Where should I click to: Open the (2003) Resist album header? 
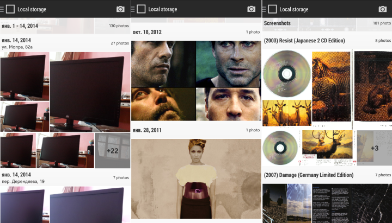pos(327,40)
